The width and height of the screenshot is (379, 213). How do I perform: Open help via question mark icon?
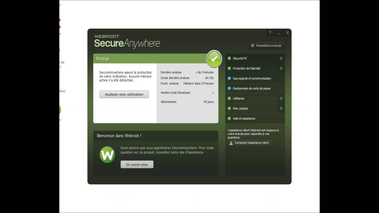(270, 33)
